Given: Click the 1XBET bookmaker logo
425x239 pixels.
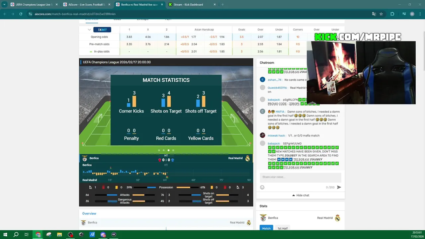Looking at the screenshot, I should click(x=102, y=30).
